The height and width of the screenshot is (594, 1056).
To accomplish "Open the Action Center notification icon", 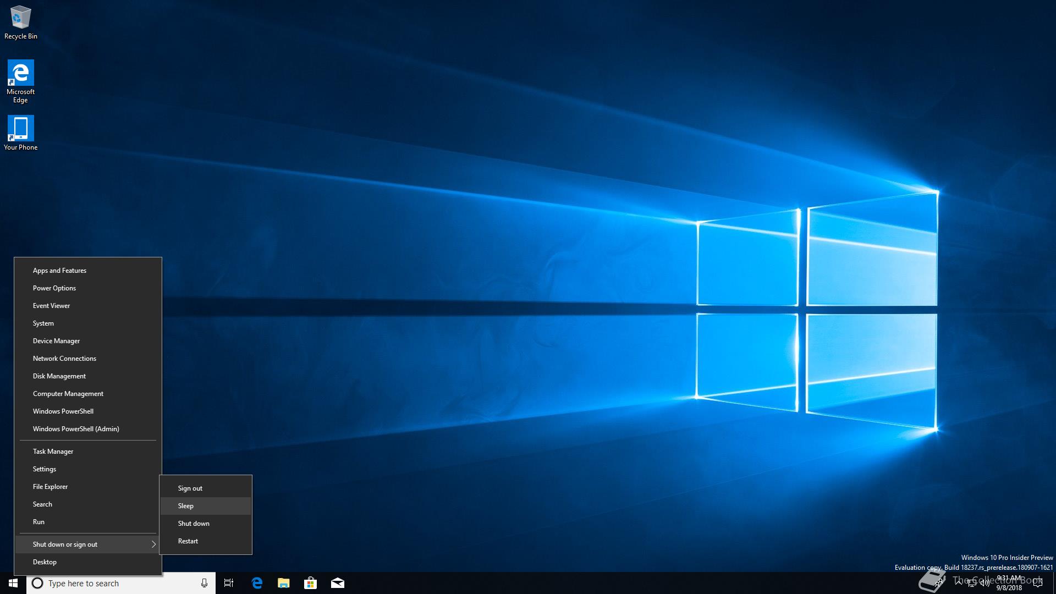I will [x=1038, y=583].
